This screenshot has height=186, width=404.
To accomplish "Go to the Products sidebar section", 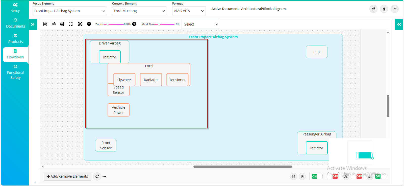I will [x=15, y=39].
